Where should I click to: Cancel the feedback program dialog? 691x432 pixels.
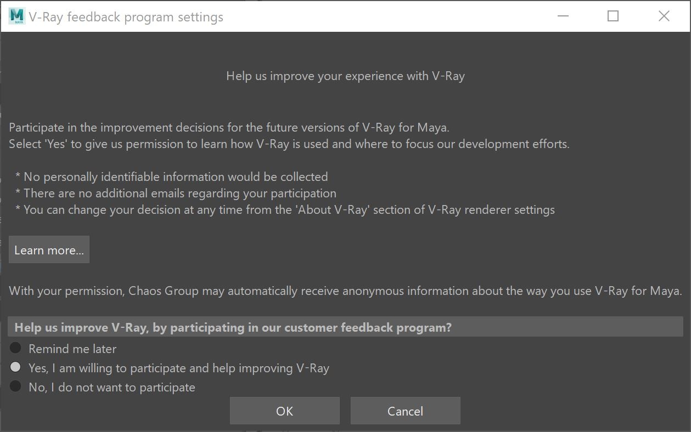(405, 411)
